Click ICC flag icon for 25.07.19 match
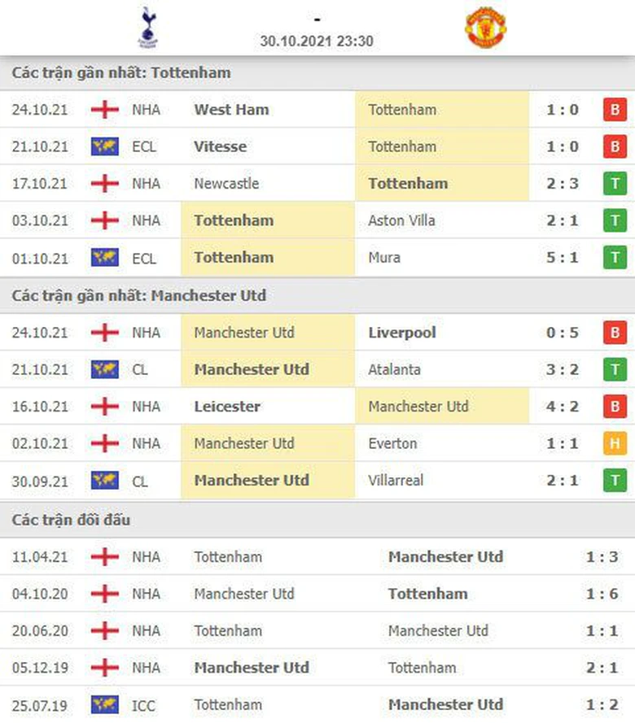635x723 pixels. pos(105,705)
